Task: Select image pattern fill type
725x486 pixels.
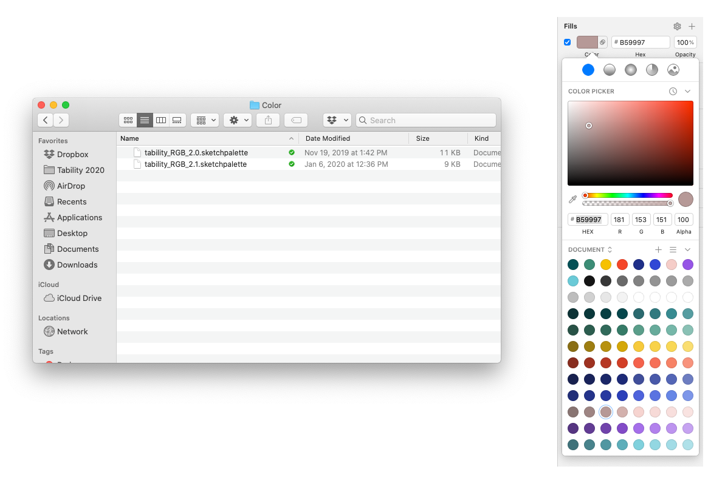Action: tap(673, 70)
